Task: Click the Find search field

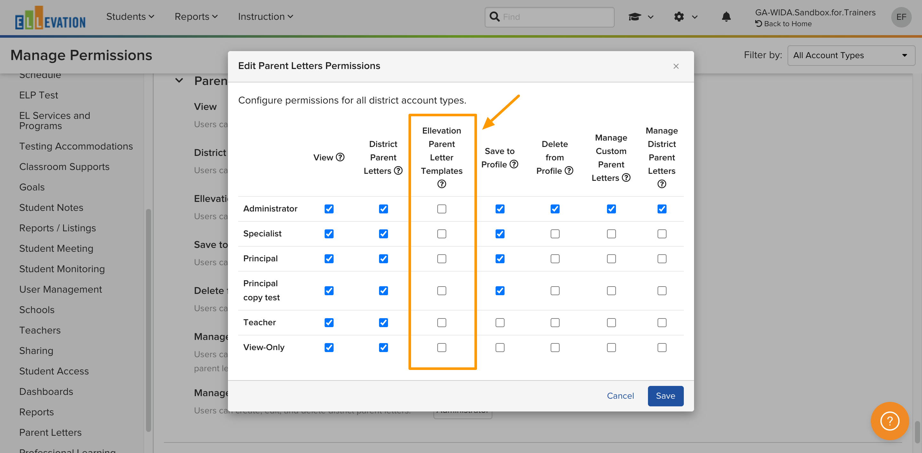Action: click(x=549, y=17)
